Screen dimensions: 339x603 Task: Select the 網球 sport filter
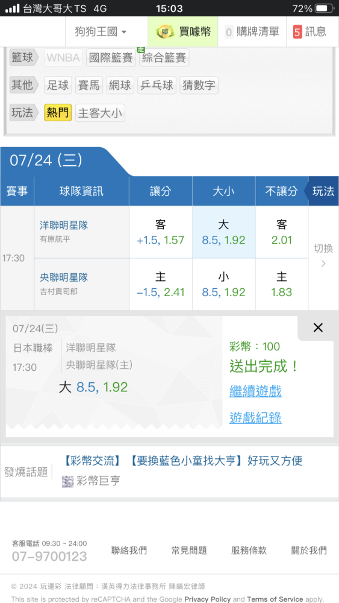[120, 85]
